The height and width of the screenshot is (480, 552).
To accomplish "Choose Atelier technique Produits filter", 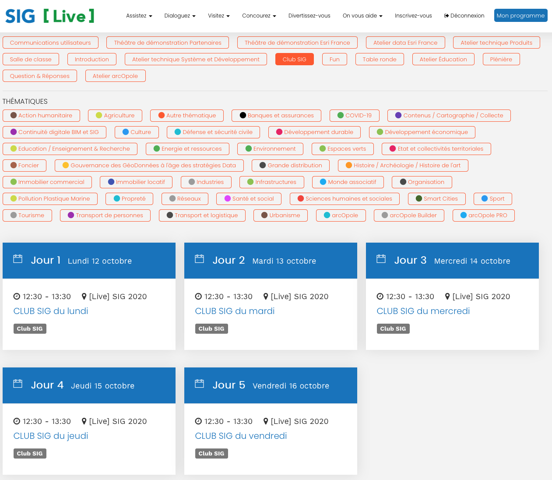I will tap(496, 42).
